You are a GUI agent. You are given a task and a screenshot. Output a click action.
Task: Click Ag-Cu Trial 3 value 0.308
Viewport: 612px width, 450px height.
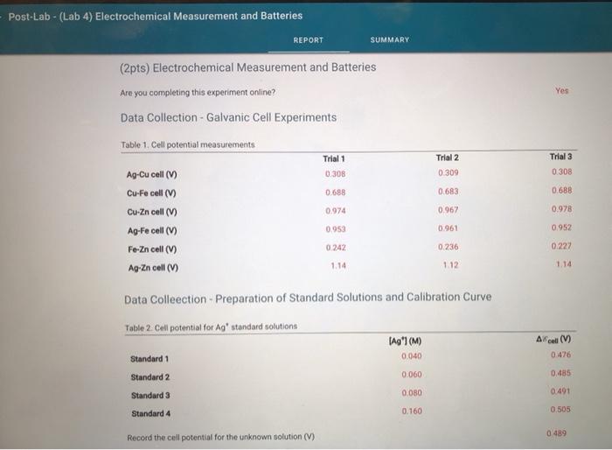tap(561, 172)
